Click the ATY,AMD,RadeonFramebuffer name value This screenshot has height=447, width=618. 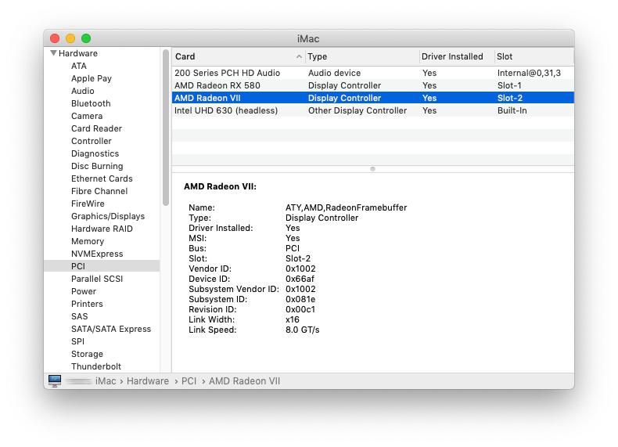346,207
